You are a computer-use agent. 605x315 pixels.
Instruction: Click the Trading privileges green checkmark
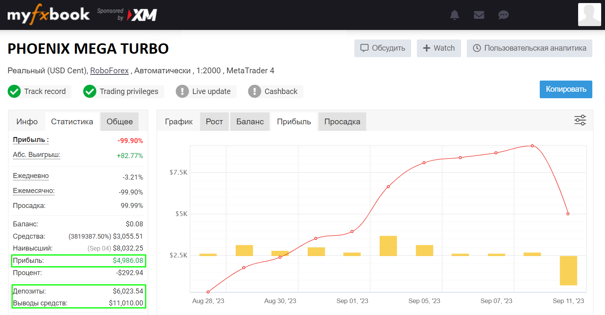pos(90,91)
